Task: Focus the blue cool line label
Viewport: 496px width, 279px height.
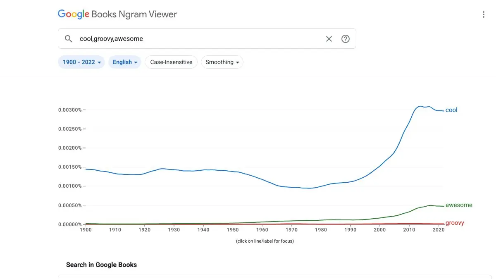Action: 451,110
